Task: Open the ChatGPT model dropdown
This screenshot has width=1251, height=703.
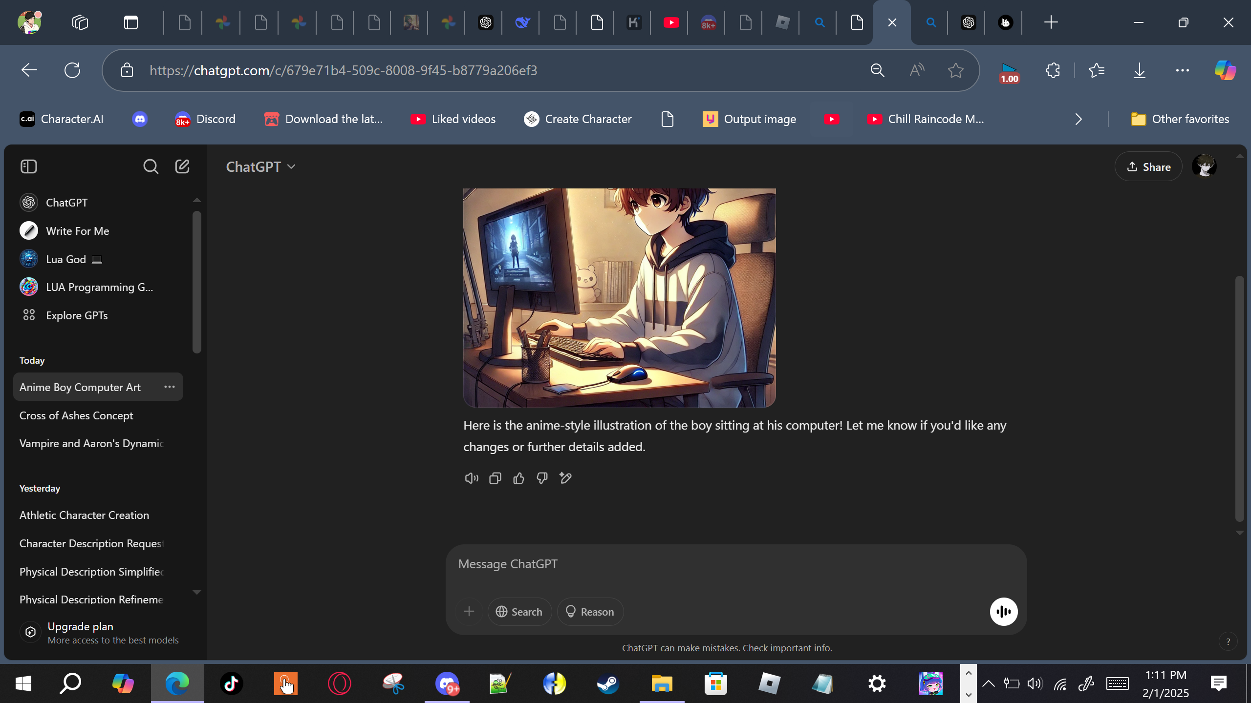Action: tap(260, 166)
